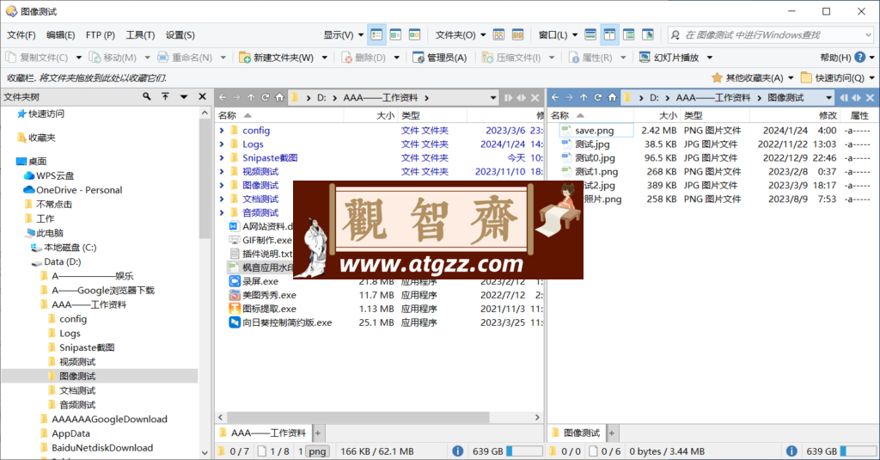Click the Directory Opus title bar app icon
This screenshot has height=460, width=880.
(x=11, y=11)
